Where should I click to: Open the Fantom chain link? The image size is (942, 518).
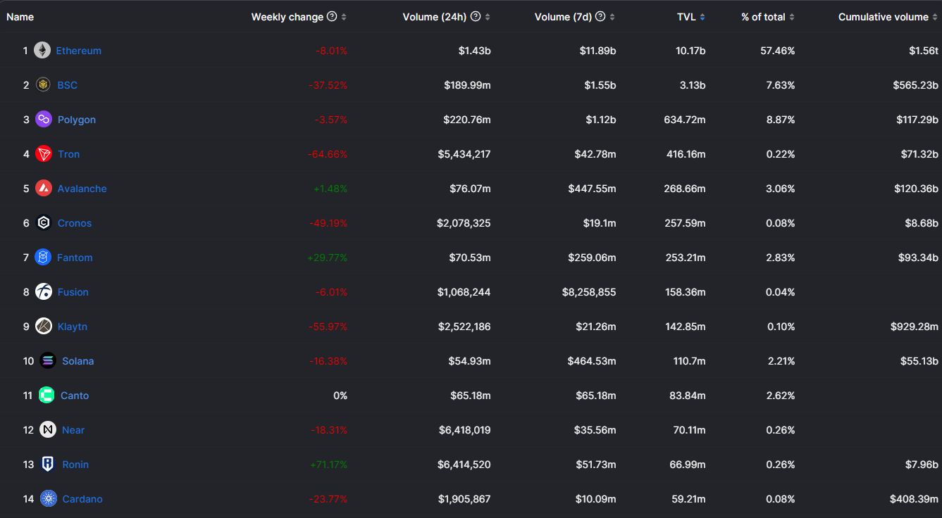pos(75,258)
